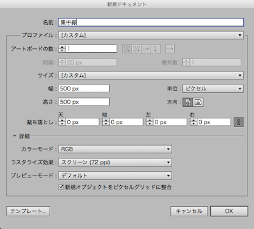Screen dimensions: 254x229
Task: Open the サイズ dropdown
Action: click(x=151, y=75)
